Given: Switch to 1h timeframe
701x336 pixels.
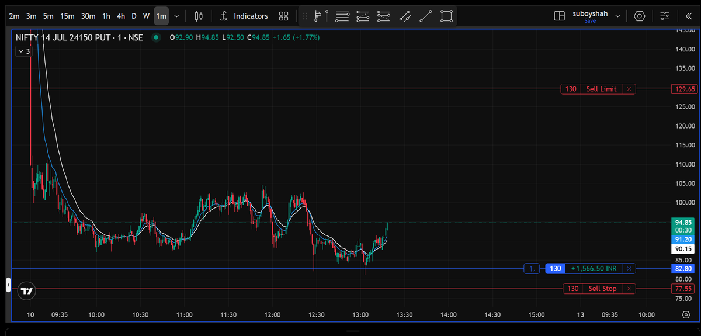Looking at the screenshot, I should (106, 16).
